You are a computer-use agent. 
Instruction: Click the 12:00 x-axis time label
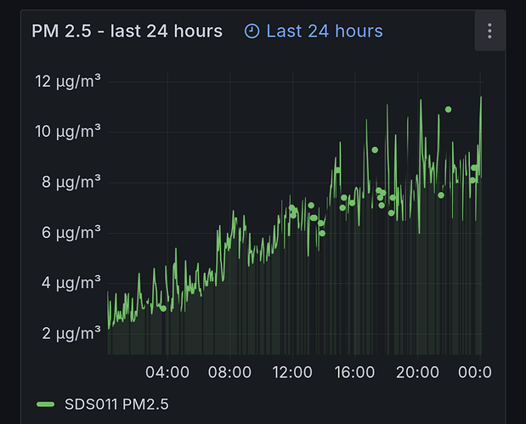[x=292, y=372]
